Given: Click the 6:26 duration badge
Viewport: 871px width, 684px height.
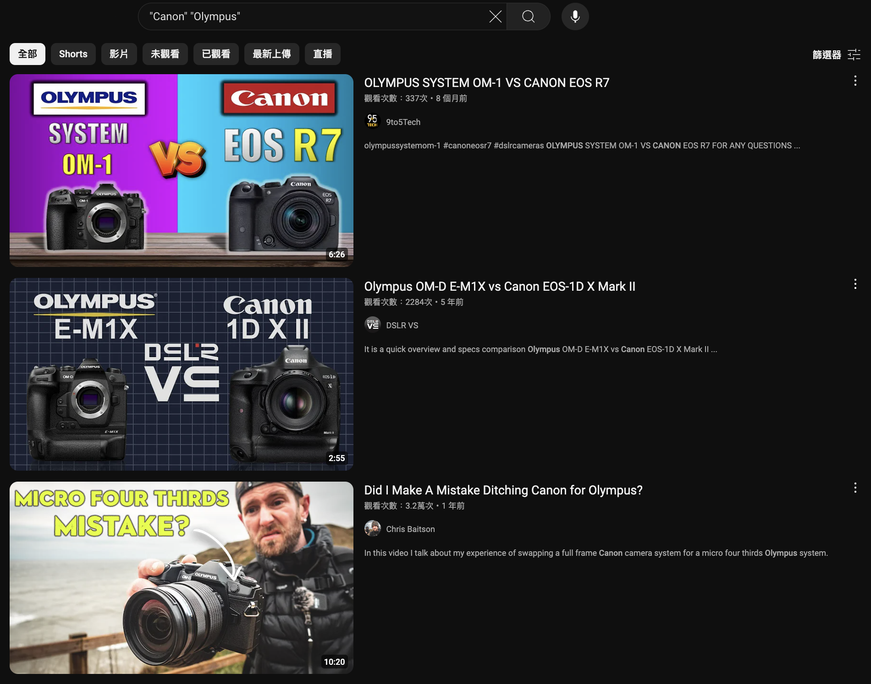Looking at the screenshot, I should tap(336, 255).
